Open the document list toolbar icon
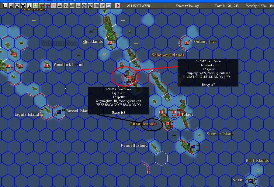The height and width of the screenshot is (187, 274). pyautogui.click(x=11, y=6)
